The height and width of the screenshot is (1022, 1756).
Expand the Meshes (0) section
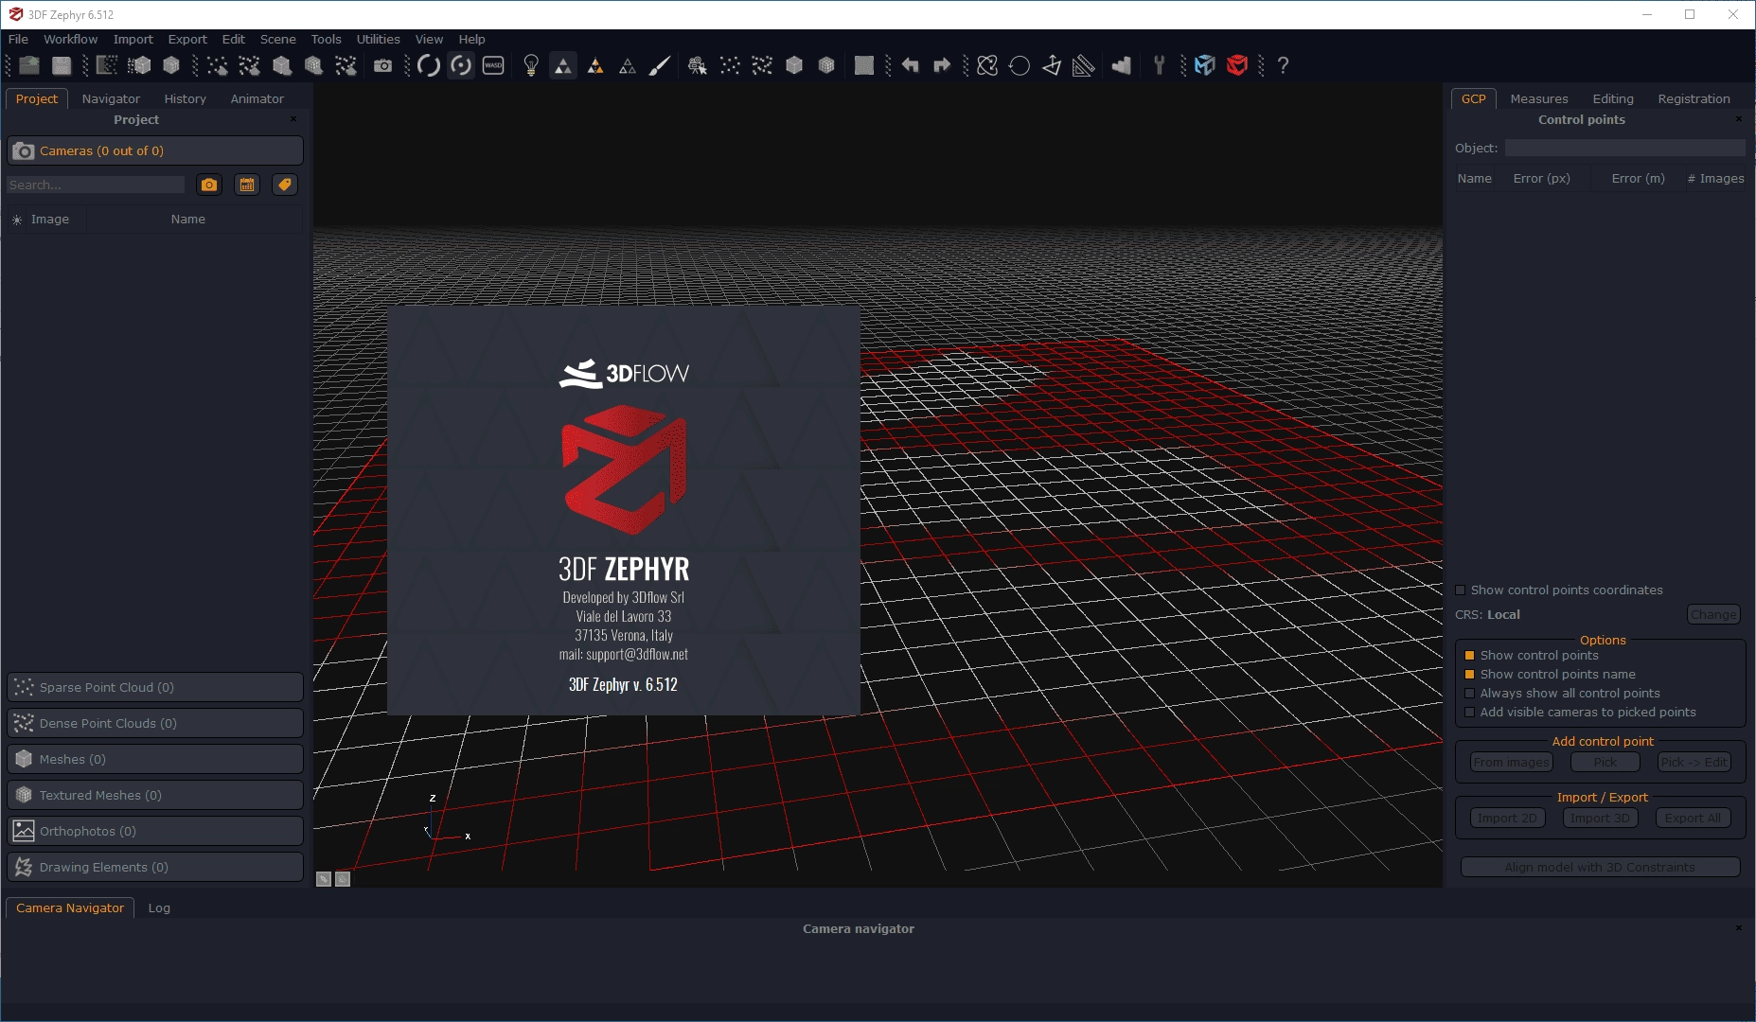(155, 759)
